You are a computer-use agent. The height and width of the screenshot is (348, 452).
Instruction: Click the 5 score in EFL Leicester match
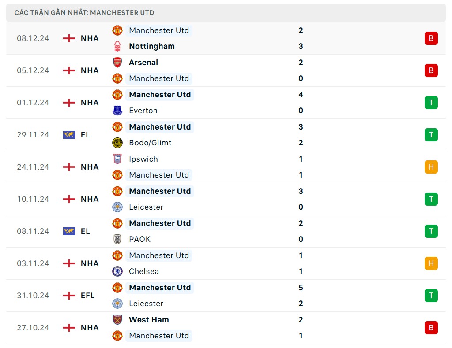coord(301,288)
